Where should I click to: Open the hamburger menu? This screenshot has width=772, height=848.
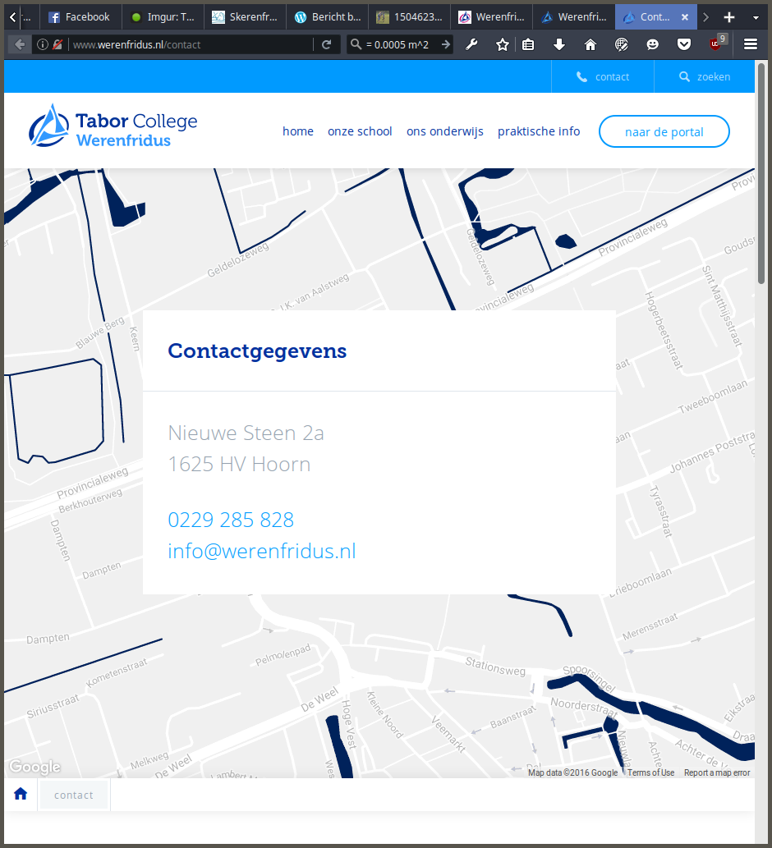(750, 44)
